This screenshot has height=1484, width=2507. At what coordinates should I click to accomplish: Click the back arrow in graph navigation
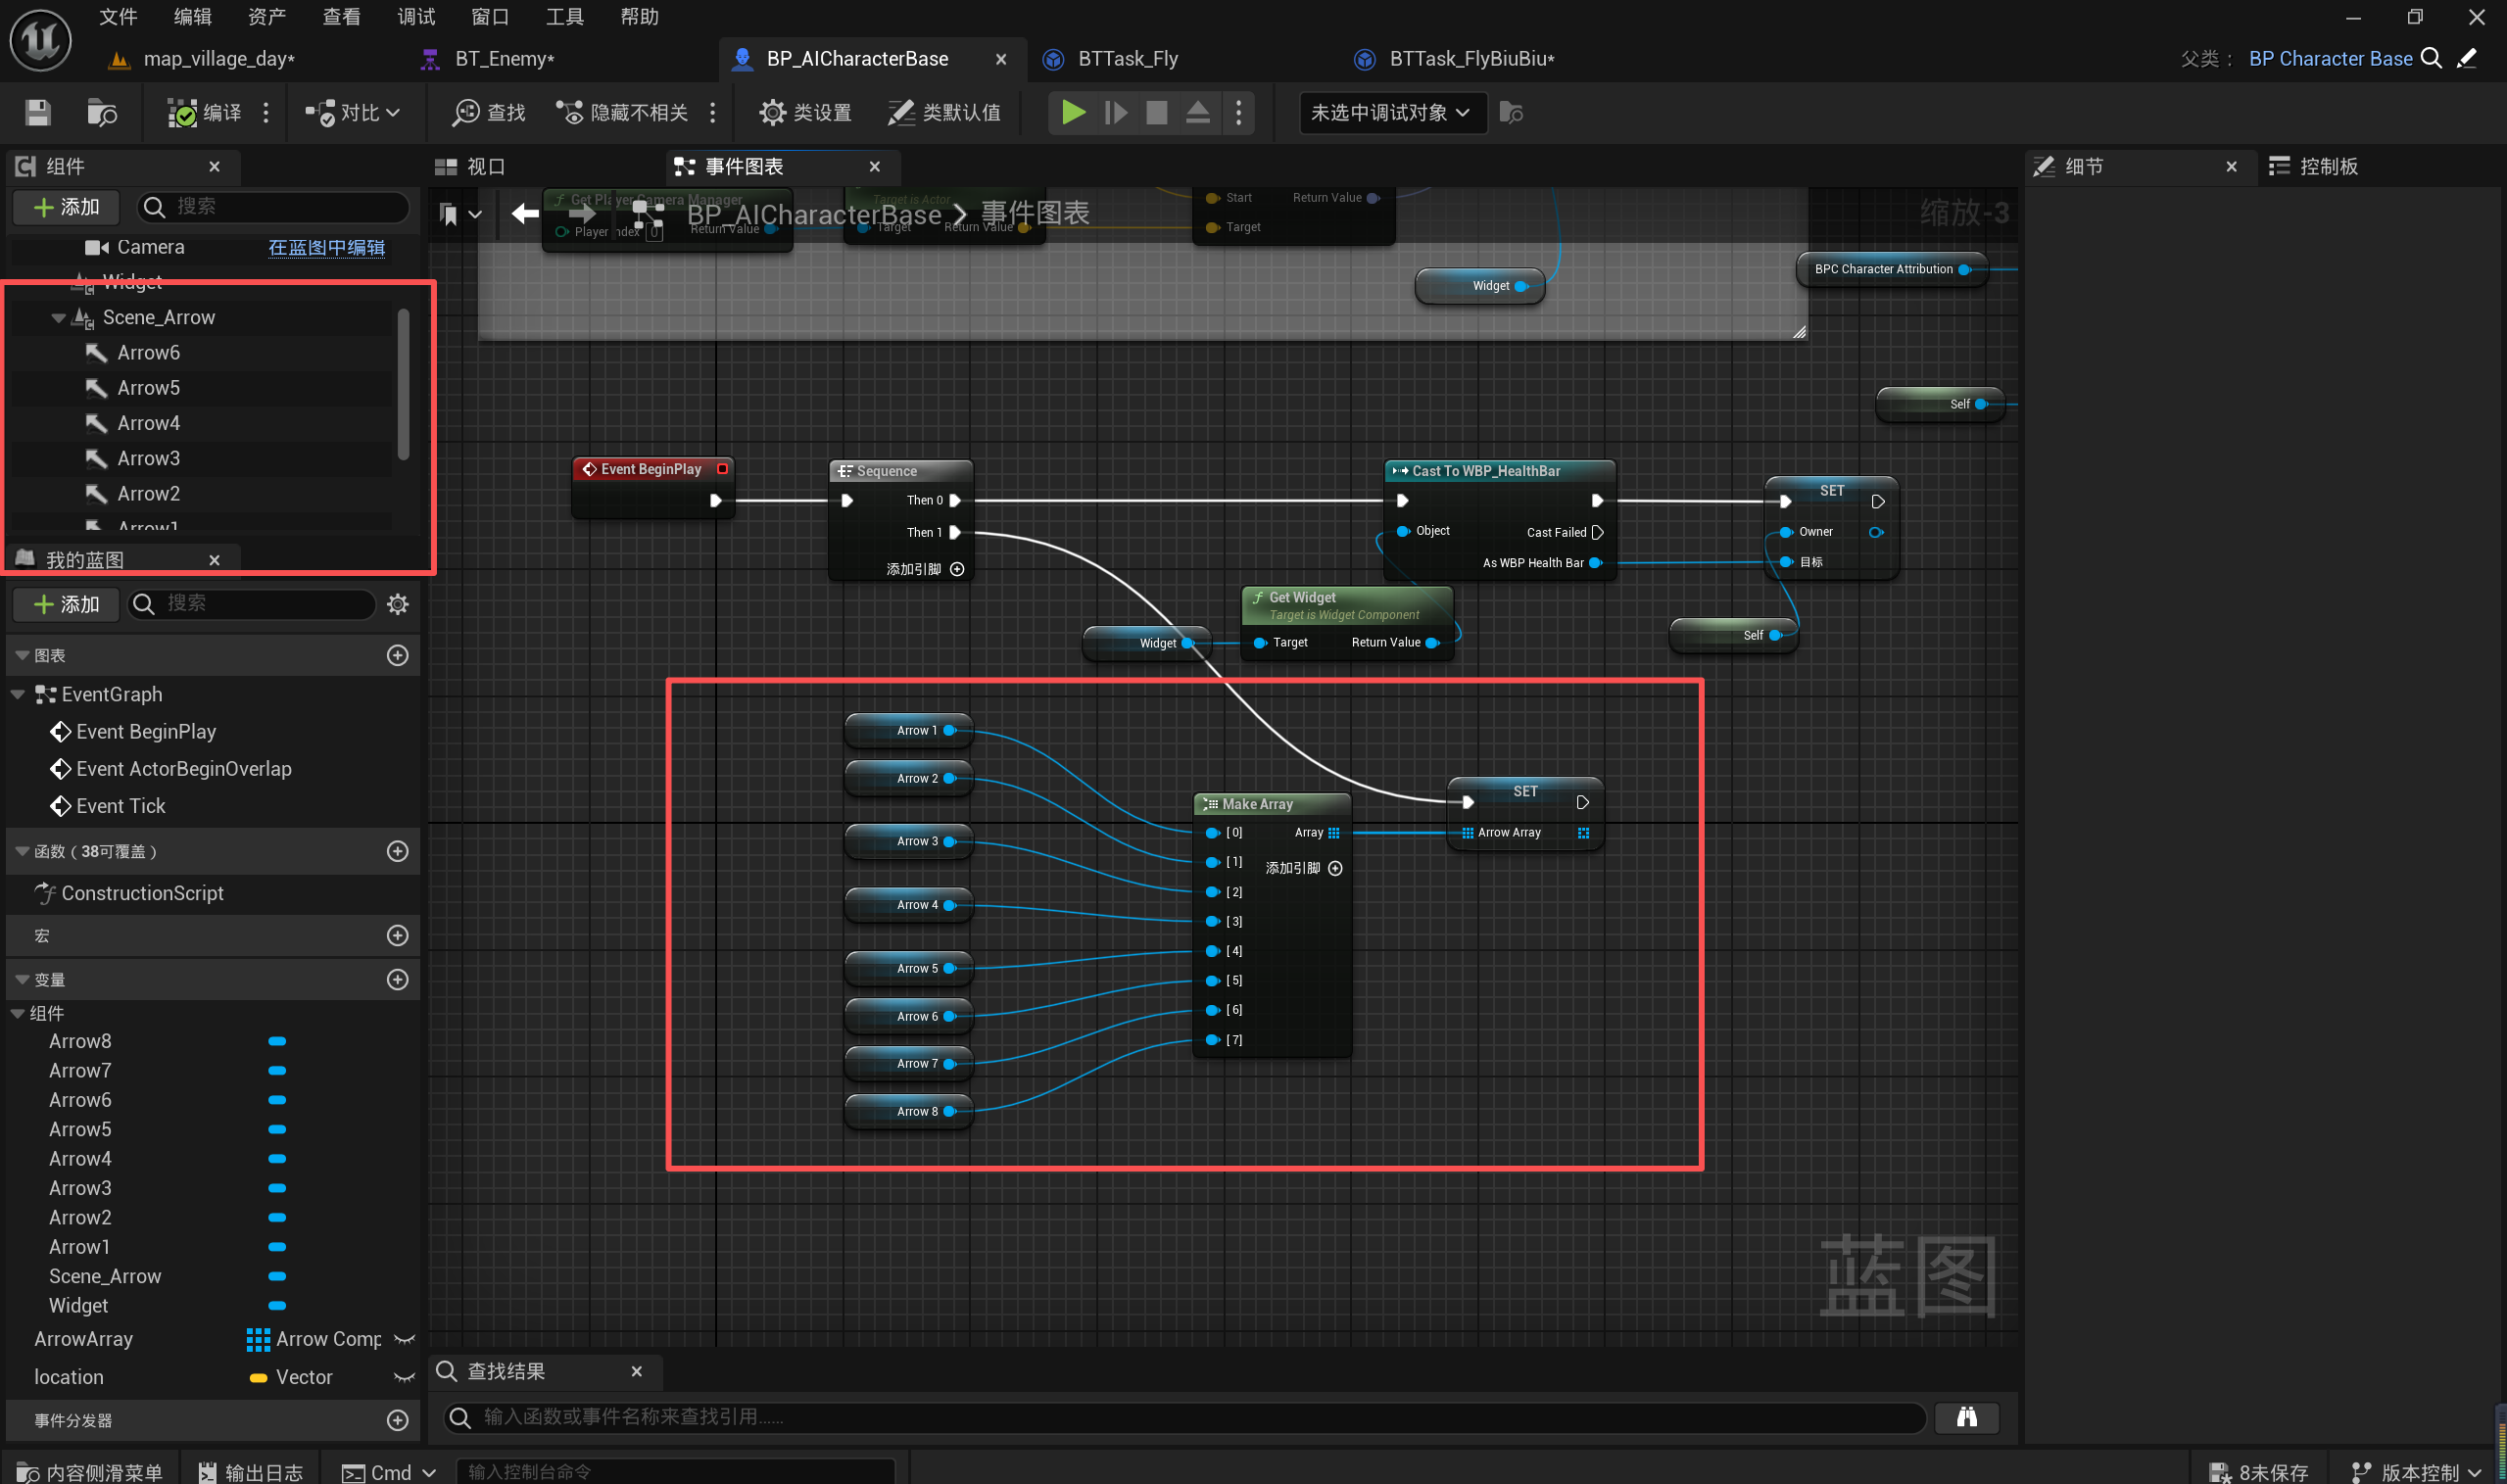tap(525, 213)
